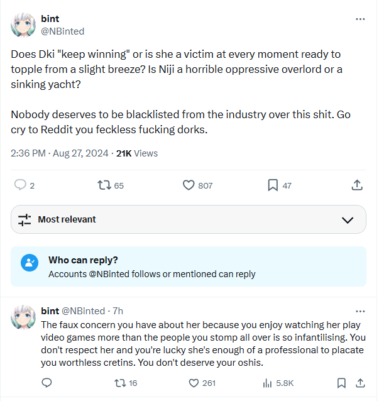View the 21K Views count details
The width and height of the screenshot is (379, 401).
click(137, 153)
